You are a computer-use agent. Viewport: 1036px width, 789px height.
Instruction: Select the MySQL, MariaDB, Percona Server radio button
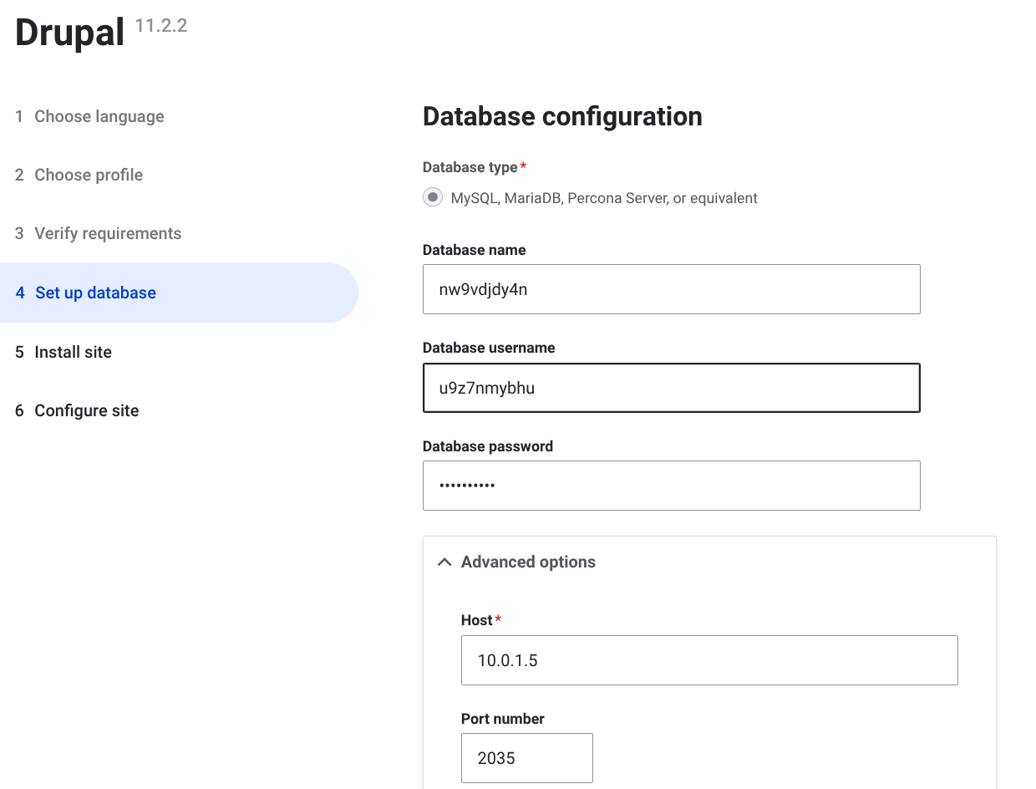[433, 198]
